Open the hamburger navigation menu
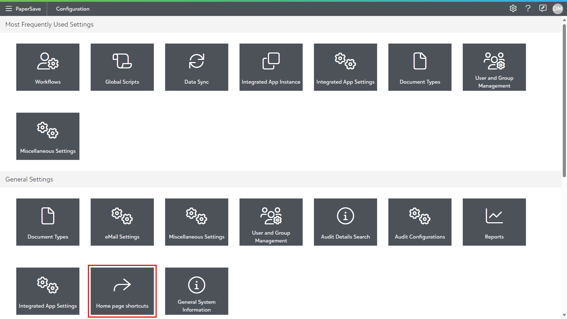 9,9
